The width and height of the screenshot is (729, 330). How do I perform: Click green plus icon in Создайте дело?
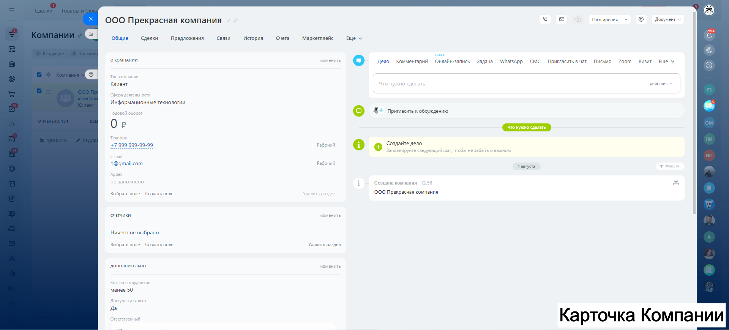[x=378, y=147]
